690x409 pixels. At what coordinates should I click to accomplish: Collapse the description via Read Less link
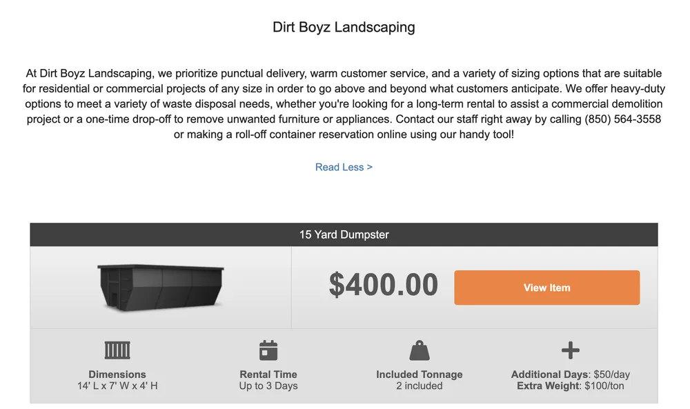tap(343, 167)
